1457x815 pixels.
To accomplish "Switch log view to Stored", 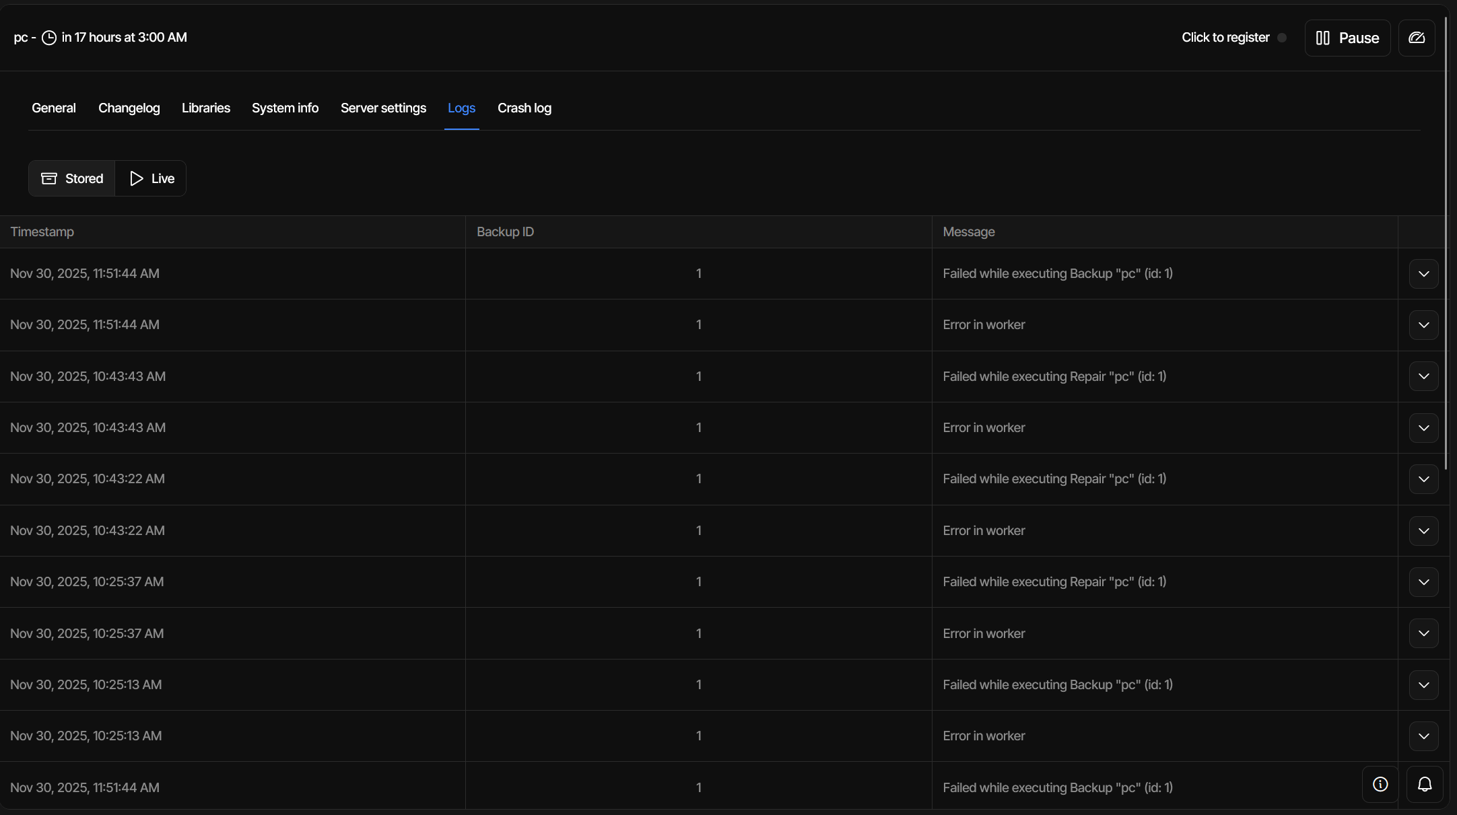I will pos(72,178).
